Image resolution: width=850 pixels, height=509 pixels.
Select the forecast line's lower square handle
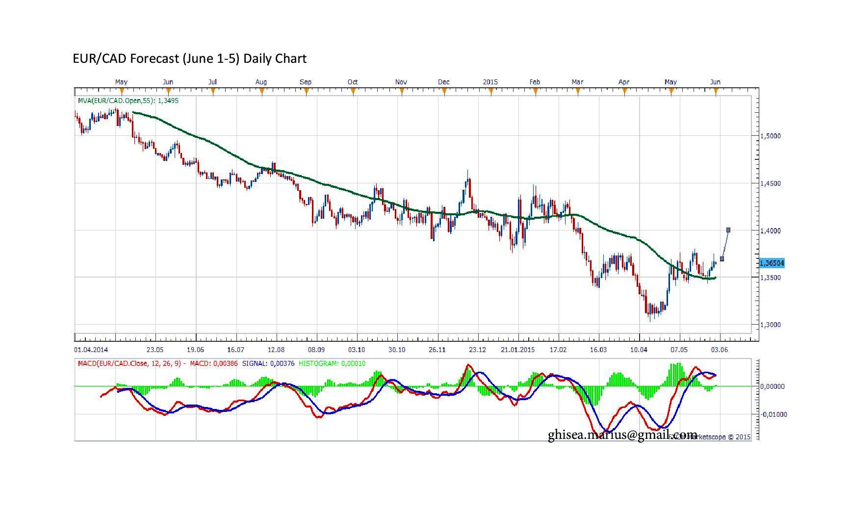tap(722, 258)
